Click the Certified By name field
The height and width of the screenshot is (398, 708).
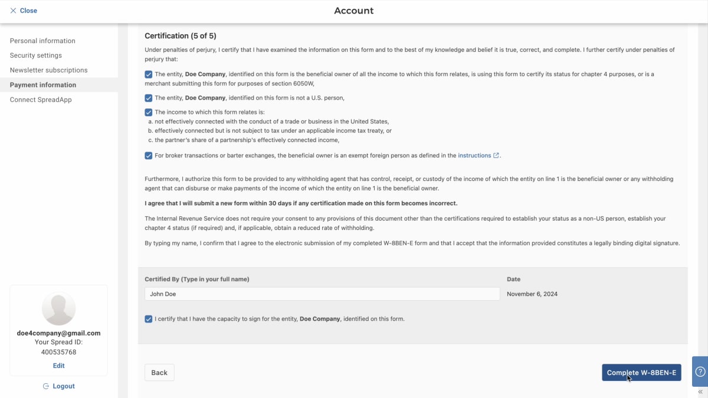coord(322,294)
